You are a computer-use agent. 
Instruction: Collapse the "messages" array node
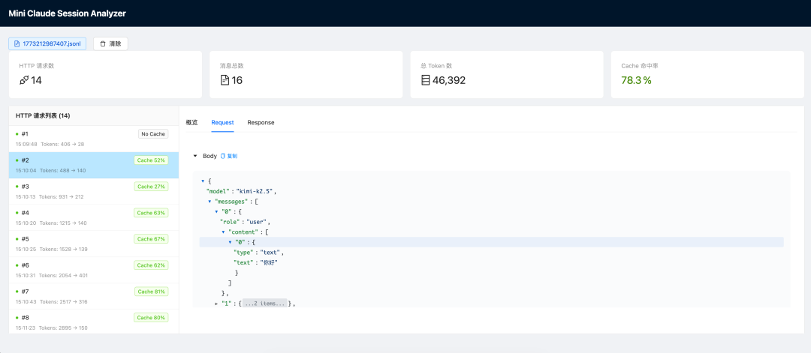210,202
